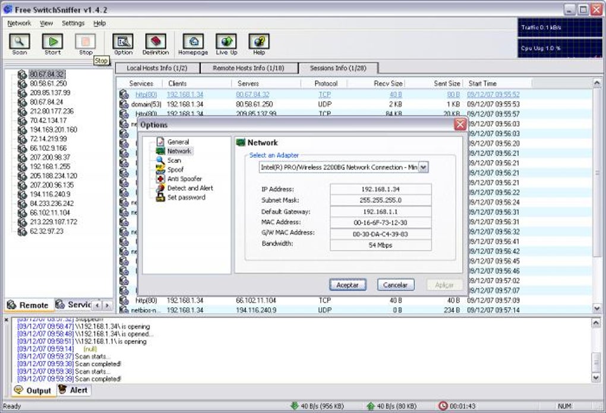Switch to Local Hosts Info tab
606x413 pixels.
pyautogui.click(x=157, y=68)
